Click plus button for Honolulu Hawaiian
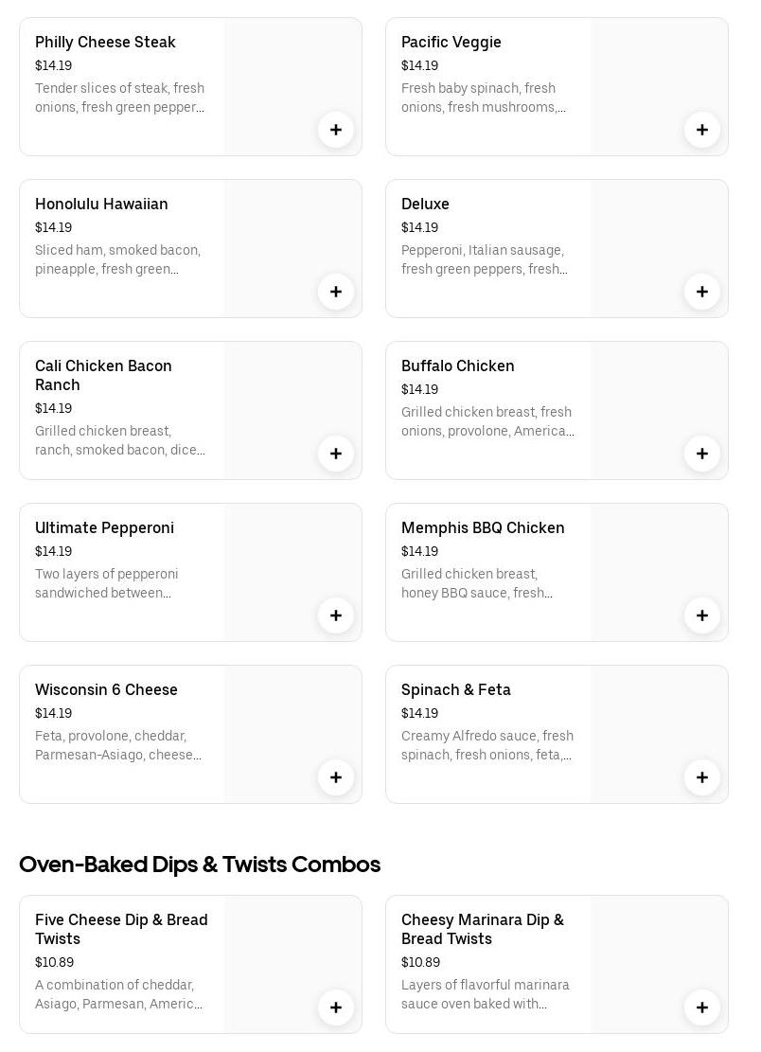Image resolution: width=761 pixels, height=1052 pixels. tap(336, 292)
